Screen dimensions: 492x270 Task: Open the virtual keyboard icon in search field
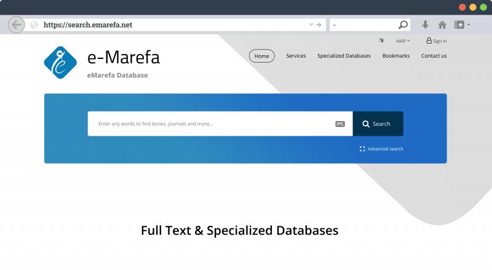point(340,124)
